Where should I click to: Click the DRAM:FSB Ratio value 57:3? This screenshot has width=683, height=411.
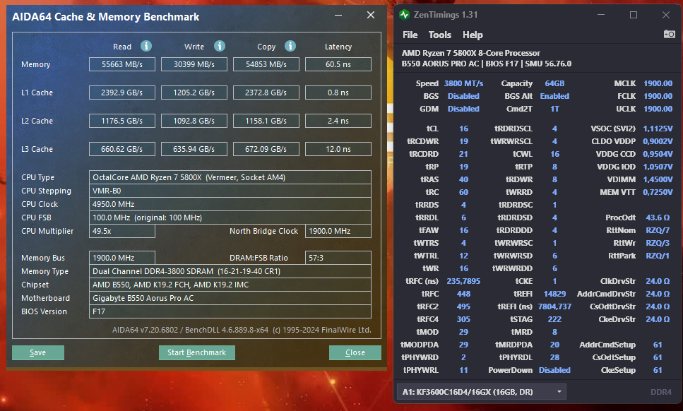click(x=338, y=258)
